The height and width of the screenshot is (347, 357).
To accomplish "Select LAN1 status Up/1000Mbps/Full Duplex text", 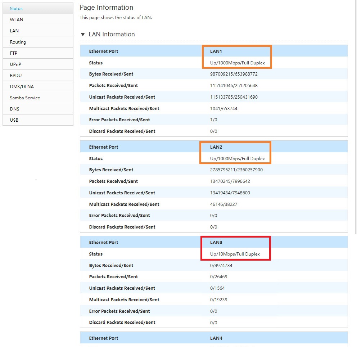I will tap(237, 63).
